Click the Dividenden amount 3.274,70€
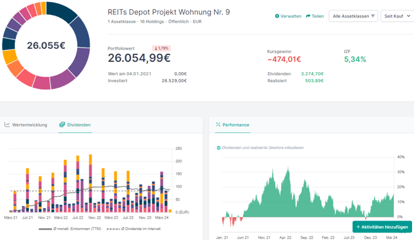The height and width of the screenshot is (240, 414). coord(312,74)
